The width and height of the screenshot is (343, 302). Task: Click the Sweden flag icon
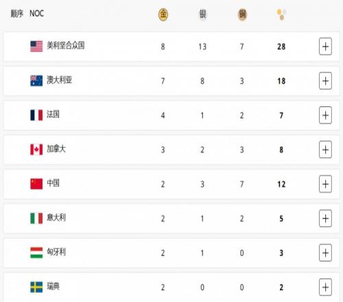[x=36, y=287]
